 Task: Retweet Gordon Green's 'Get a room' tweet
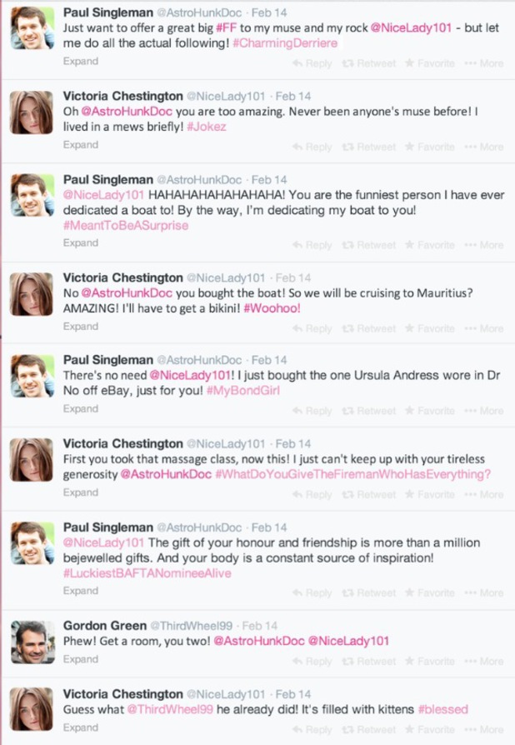(368, 662)
